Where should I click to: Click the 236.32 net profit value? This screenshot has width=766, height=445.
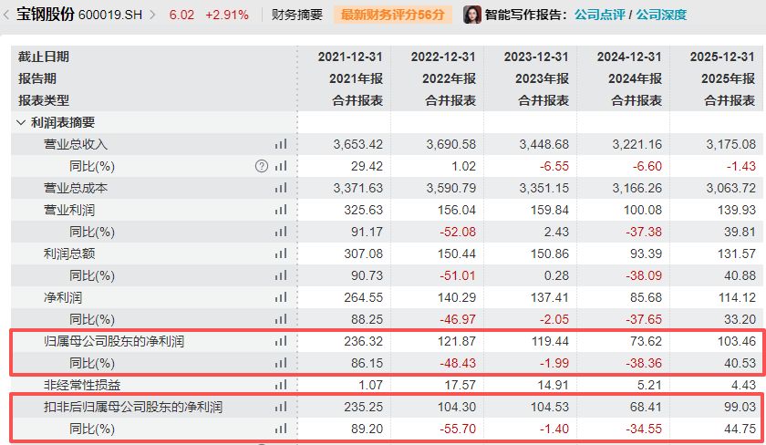[x=364, y=341]
